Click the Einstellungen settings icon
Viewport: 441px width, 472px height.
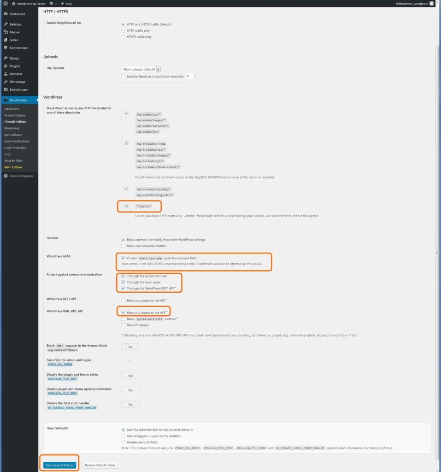tap(6, 89)
